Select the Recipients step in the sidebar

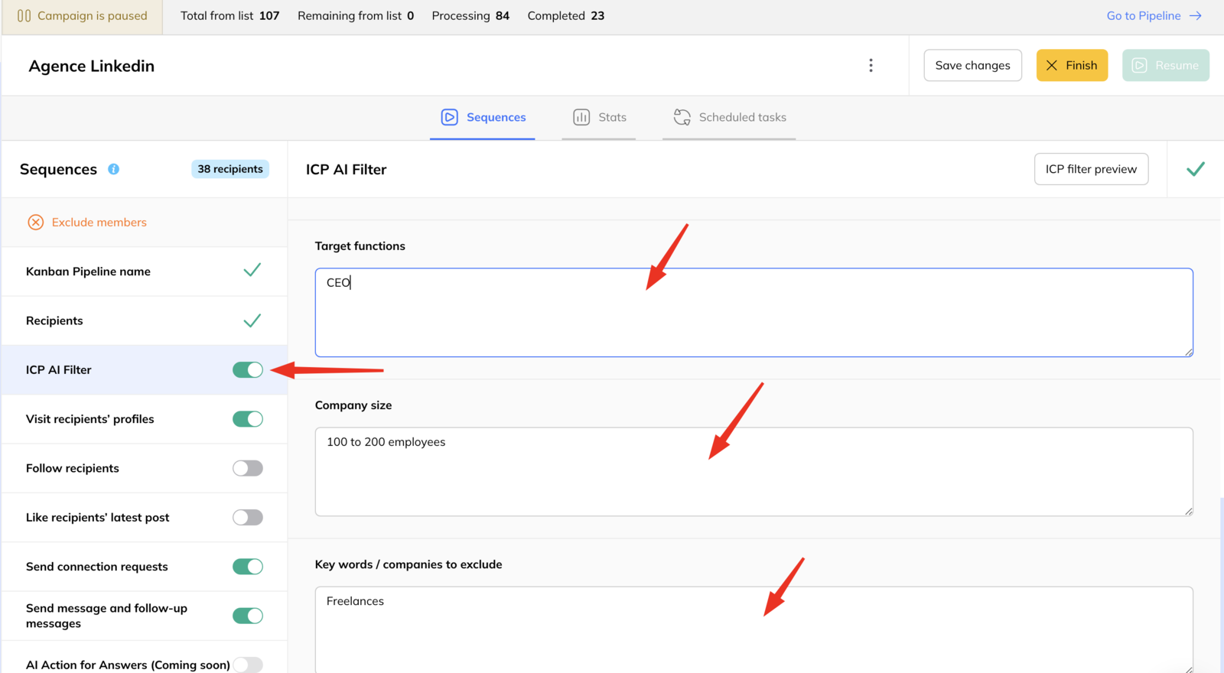(145, 320)
